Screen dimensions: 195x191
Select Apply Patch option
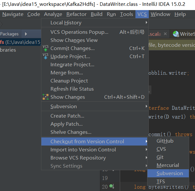pyautogui.click(x=95, y=124)
